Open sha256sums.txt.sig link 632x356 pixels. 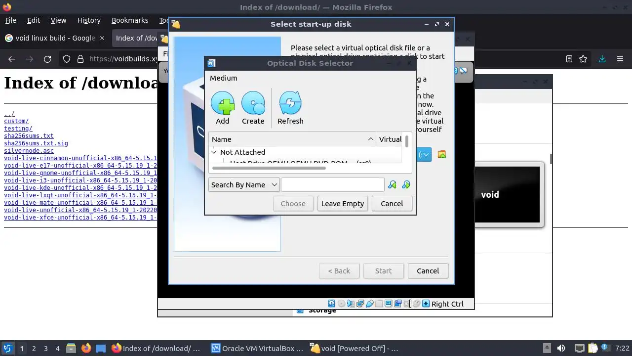click(36, 143)
